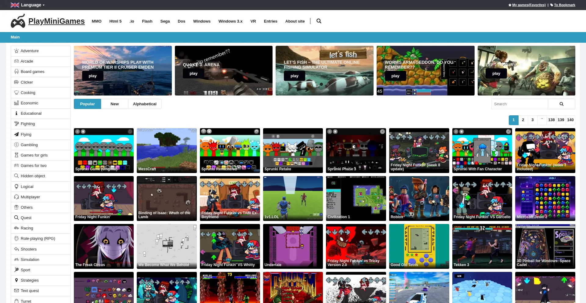Open Microsoft Jewel 2 thumbnail
Viewport: 586px width, 303px height.
545,198
